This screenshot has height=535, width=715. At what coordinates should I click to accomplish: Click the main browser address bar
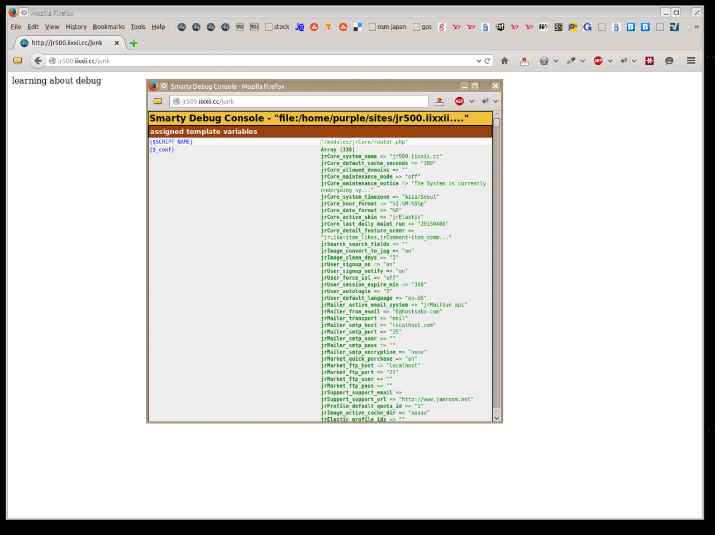point(263,61)
